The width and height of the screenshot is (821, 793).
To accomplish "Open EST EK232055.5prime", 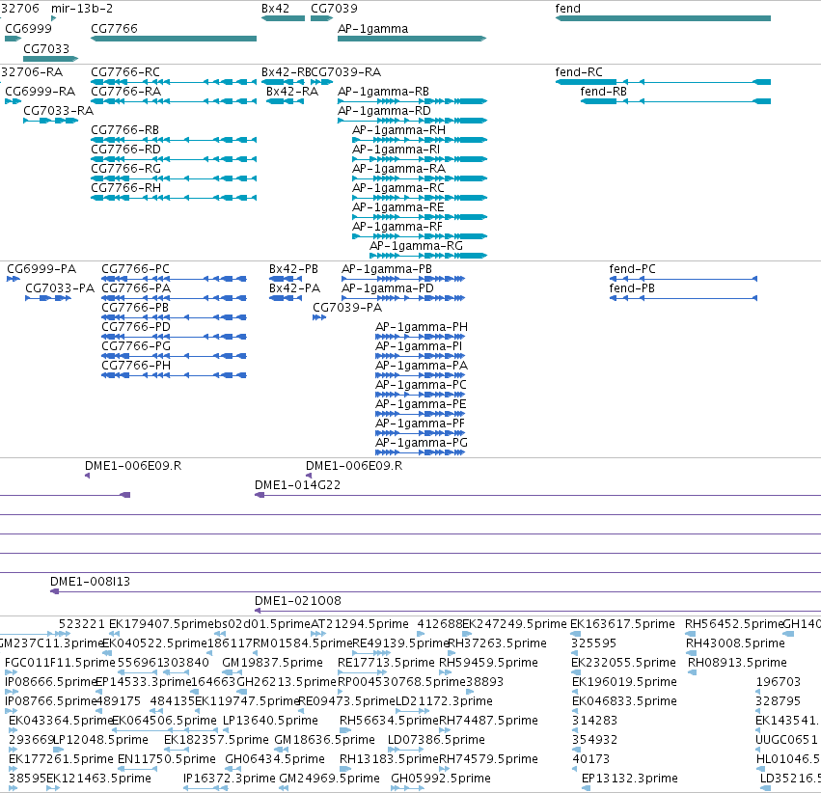I will [623, 663].
